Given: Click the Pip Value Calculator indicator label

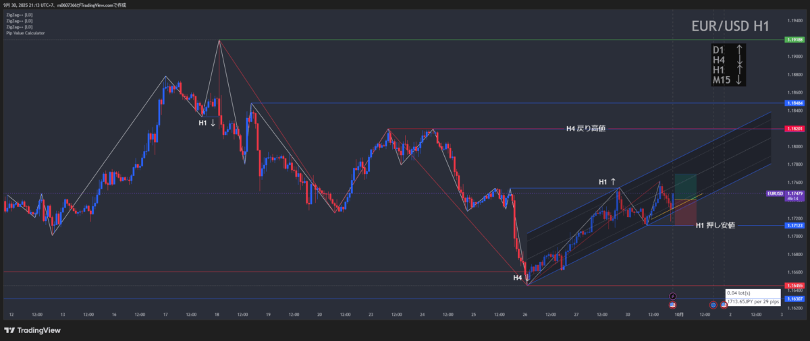Looking at the screenshot, I should coord(26,33).
